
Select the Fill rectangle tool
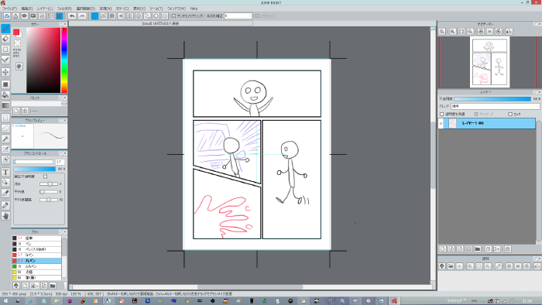coord(5,84)
